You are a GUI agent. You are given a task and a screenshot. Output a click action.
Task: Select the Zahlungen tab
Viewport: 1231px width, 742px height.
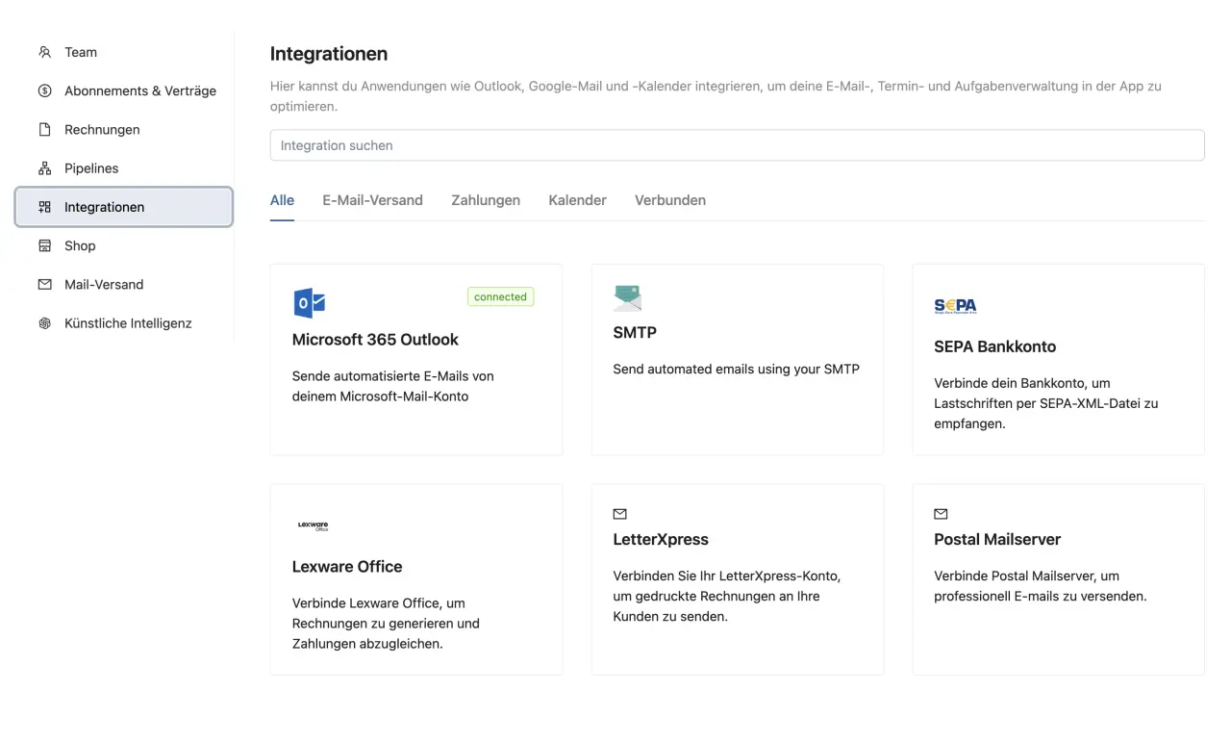[x=486, y=200]
